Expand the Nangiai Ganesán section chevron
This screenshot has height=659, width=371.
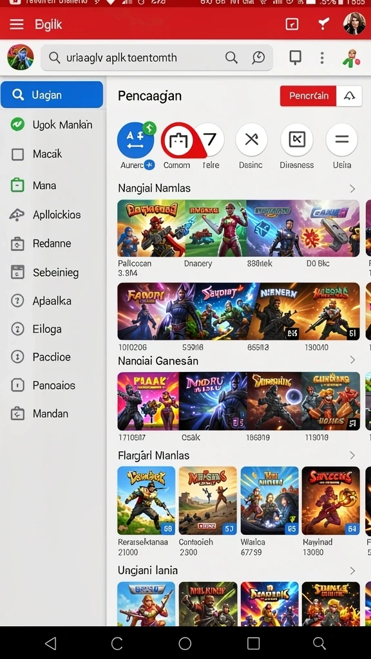(352, 360)
